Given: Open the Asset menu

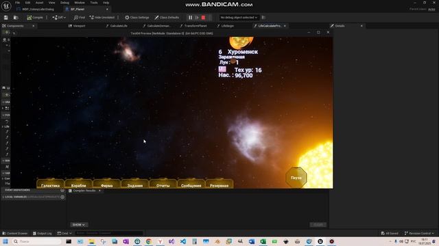Looking at the screenshot, I should coord(39,3).
